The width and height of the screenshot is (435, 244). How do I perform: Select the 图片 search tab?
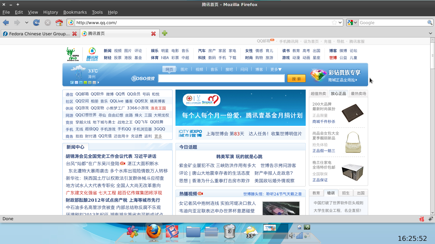pyautogui.click(x=184, y=69)
